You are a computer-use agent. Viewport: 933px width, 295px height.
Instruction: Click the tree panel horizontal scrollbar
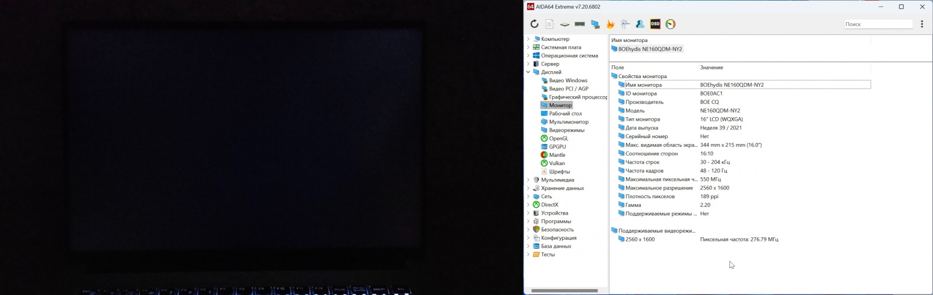(564, 290)
